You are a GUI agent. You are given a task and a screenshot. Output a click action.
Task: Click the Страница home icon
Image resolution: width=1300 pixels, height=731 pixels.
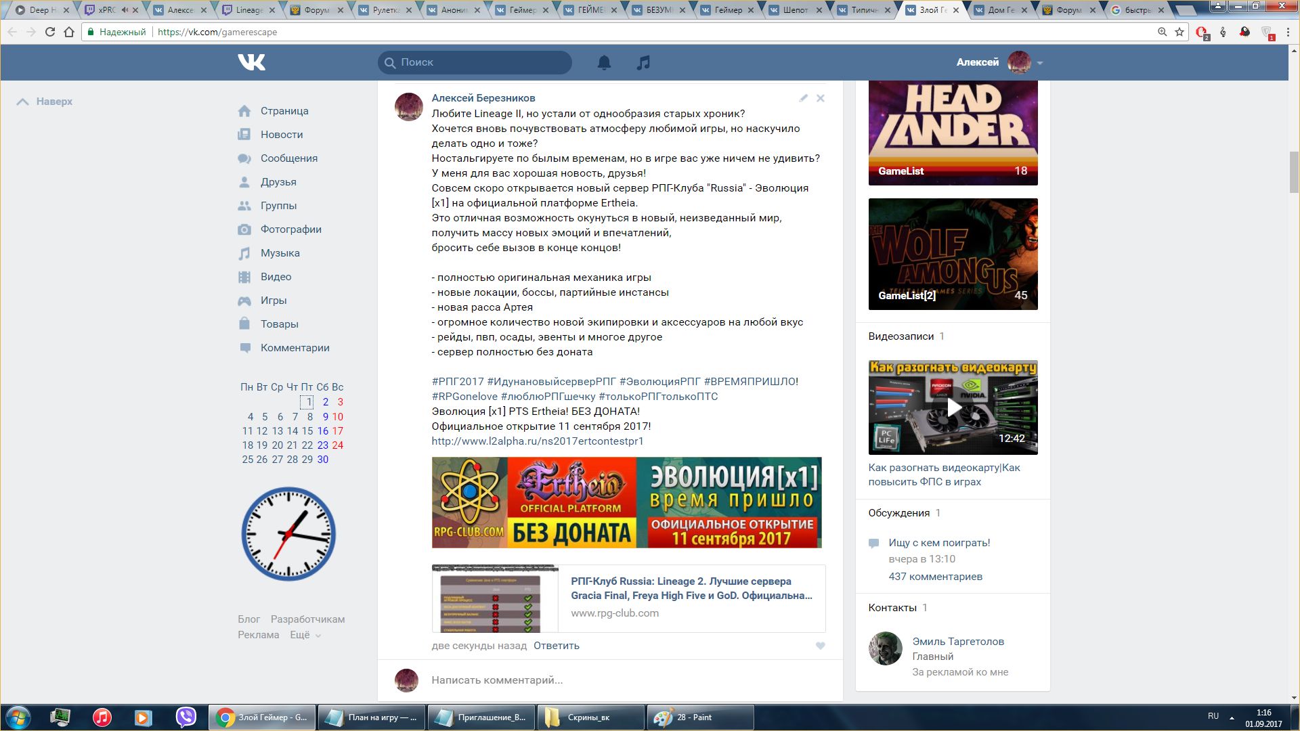[244, 111]
